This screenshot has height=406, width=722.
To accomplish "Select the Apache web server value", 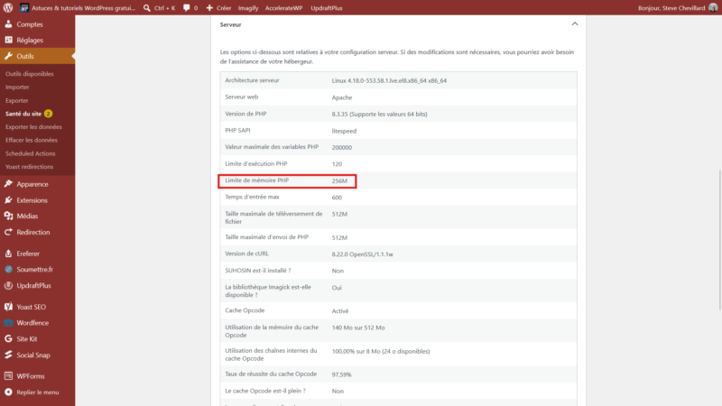I will point(342,97).
